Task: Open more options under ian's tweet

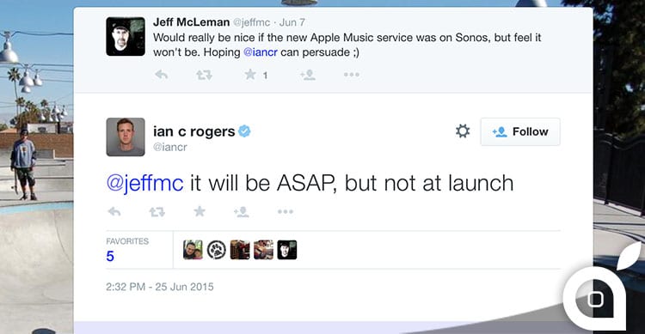Action: 286,211
